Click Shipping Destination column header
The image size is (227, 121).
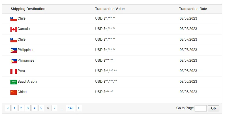(28, 9)
